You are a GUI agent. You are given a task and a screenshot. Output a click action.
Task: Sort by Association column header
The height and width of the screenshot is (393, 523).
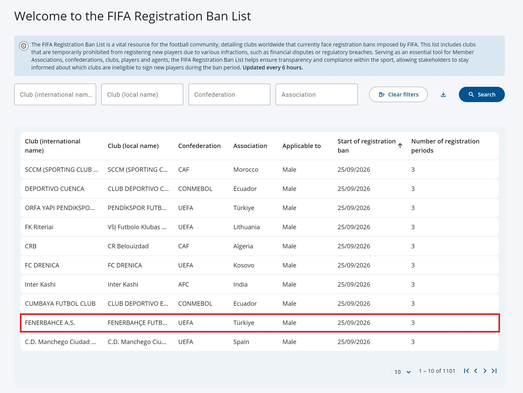click(250, 146)
